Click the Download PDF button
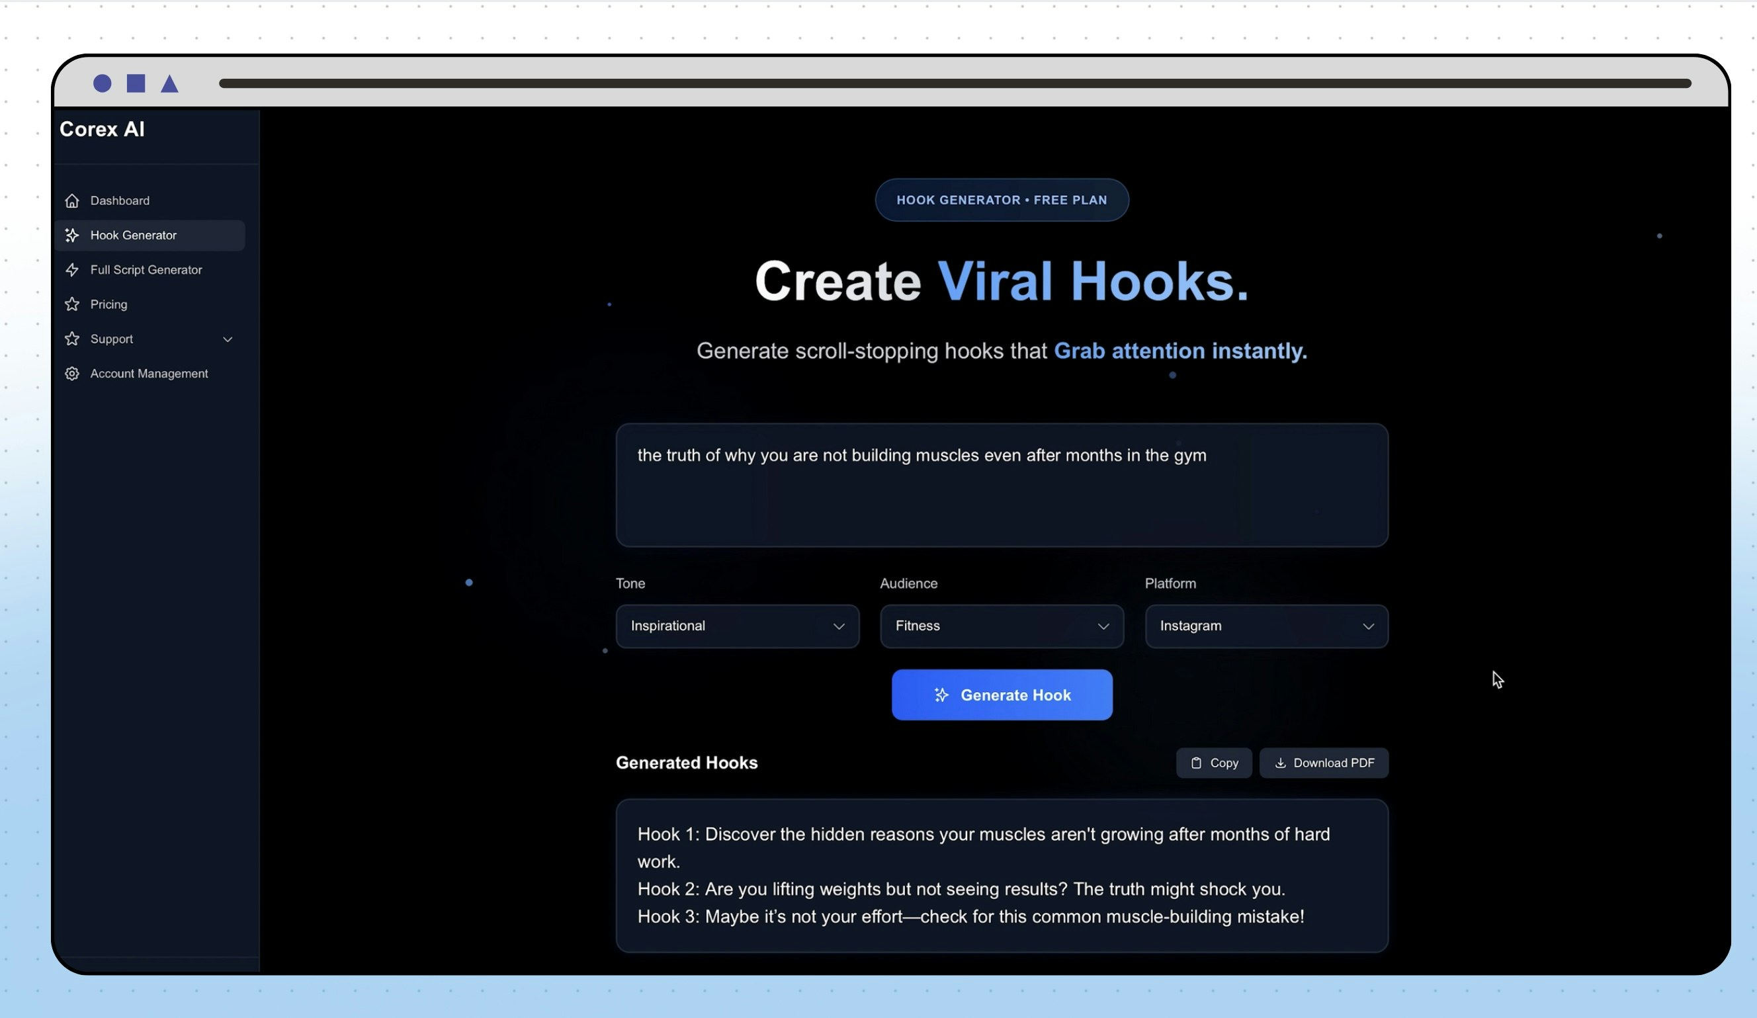The height and width of the screenshot is (1018, 1757). 1322,763
